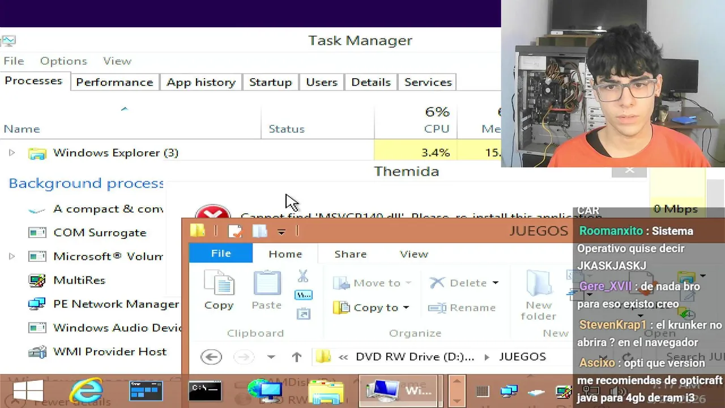725x408 pixels.
Task: Open the Task Manager taskbar icon
Action: click(x=146, y=391)
